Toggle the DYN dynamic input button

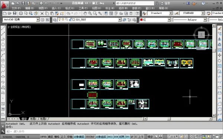coord(116,137)
